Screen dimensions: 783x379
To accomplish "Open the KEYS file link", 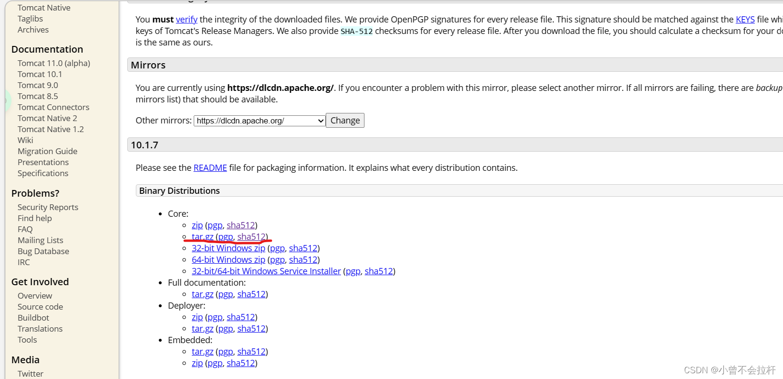I will [x=745, y=20].
